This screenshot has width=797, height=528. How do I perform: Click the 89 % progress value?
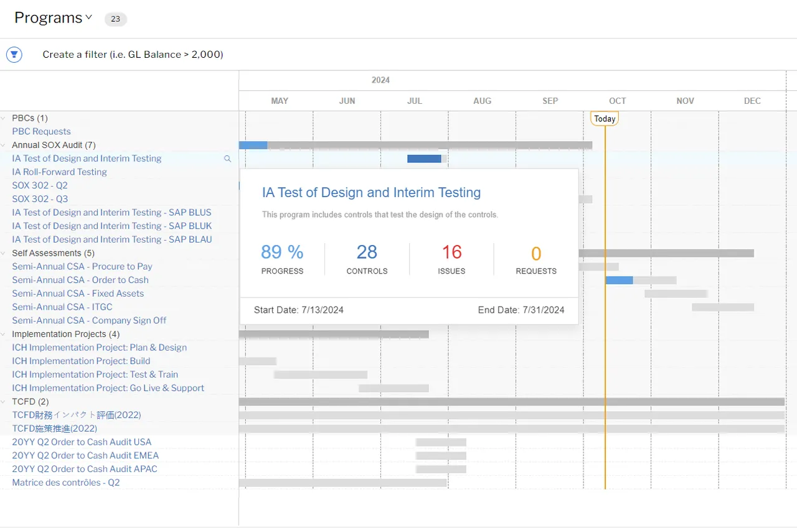click(x=282, y=252)
